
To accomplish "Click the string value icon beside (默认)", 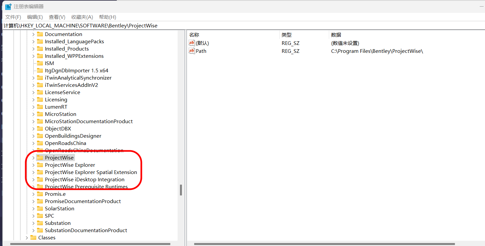I will tap(192, 43).
